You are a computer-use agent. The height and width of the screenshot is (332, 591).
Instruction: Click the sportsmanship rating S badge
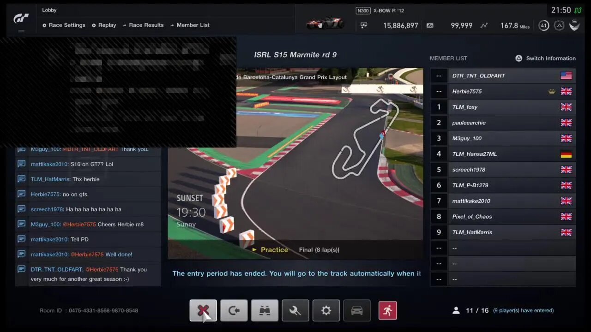pos(574,25)
